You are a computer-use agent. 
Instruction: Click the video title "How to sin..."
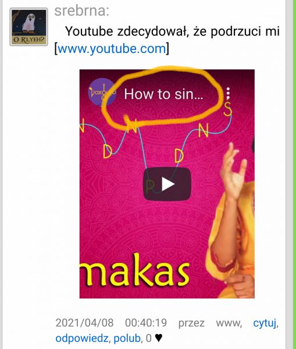pyautogui.click(x=163, y=94)
